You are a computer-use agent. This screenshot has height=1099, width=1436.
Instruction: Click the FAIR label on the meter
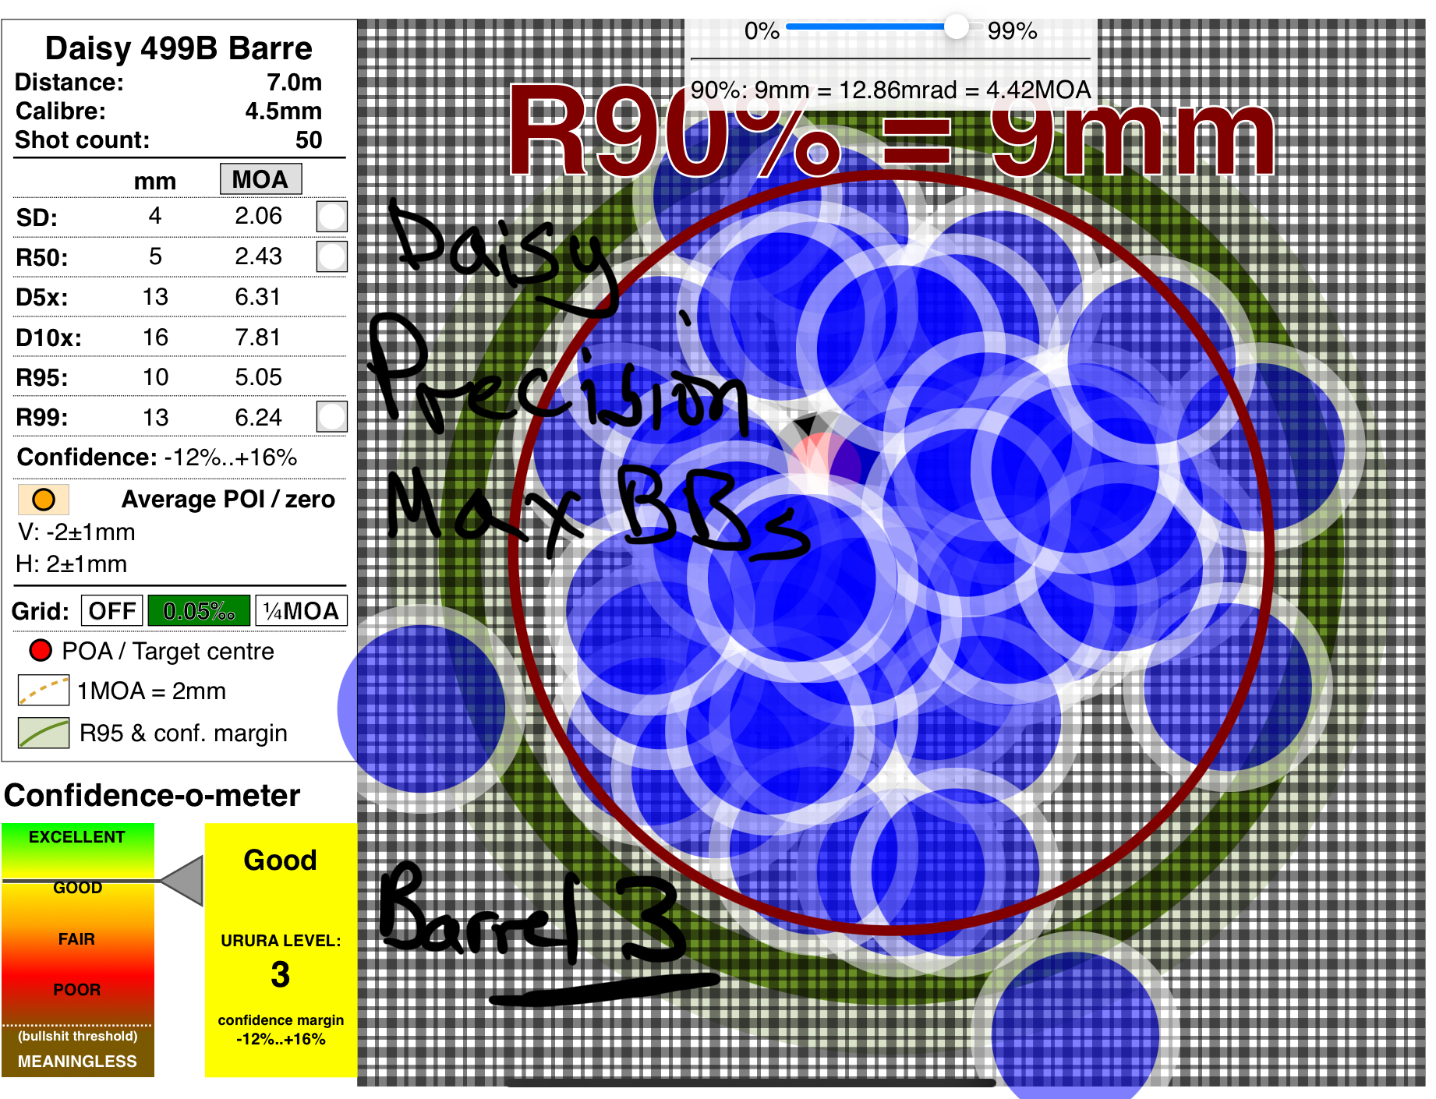(x=76, y=939)
